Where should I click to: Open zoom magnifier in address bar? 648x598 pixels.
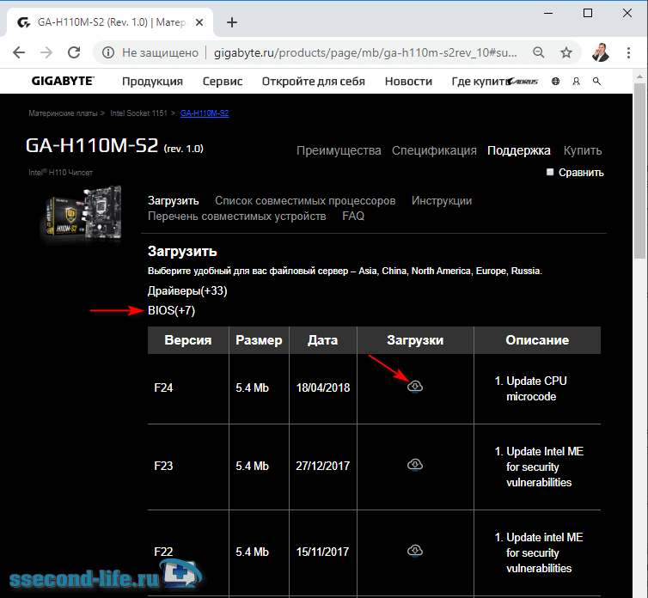(539, 52)
